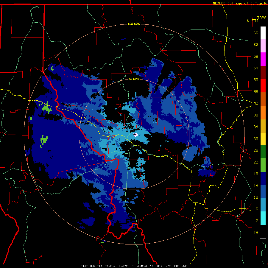Viewport: 268px width, 268px height.
Task: Click the legend value '34'
Action: pyautogui.click(x=256, y=127)
